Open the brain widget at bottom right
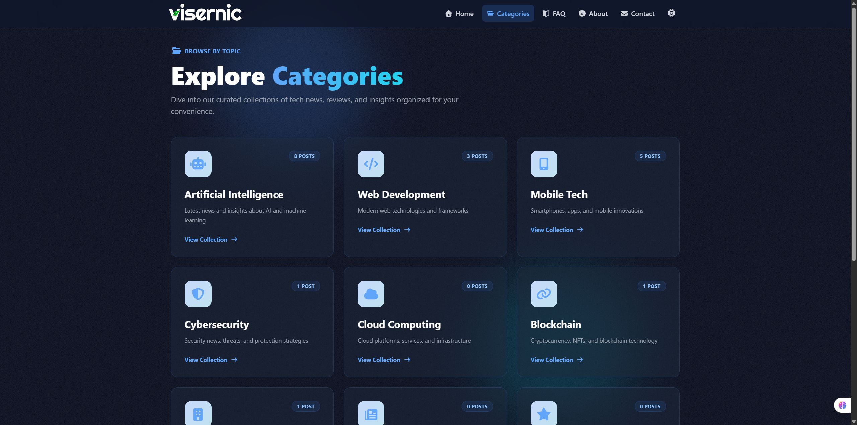Viewport: 857px width, 425px height. pyautogui.click(x=842, y=405)
